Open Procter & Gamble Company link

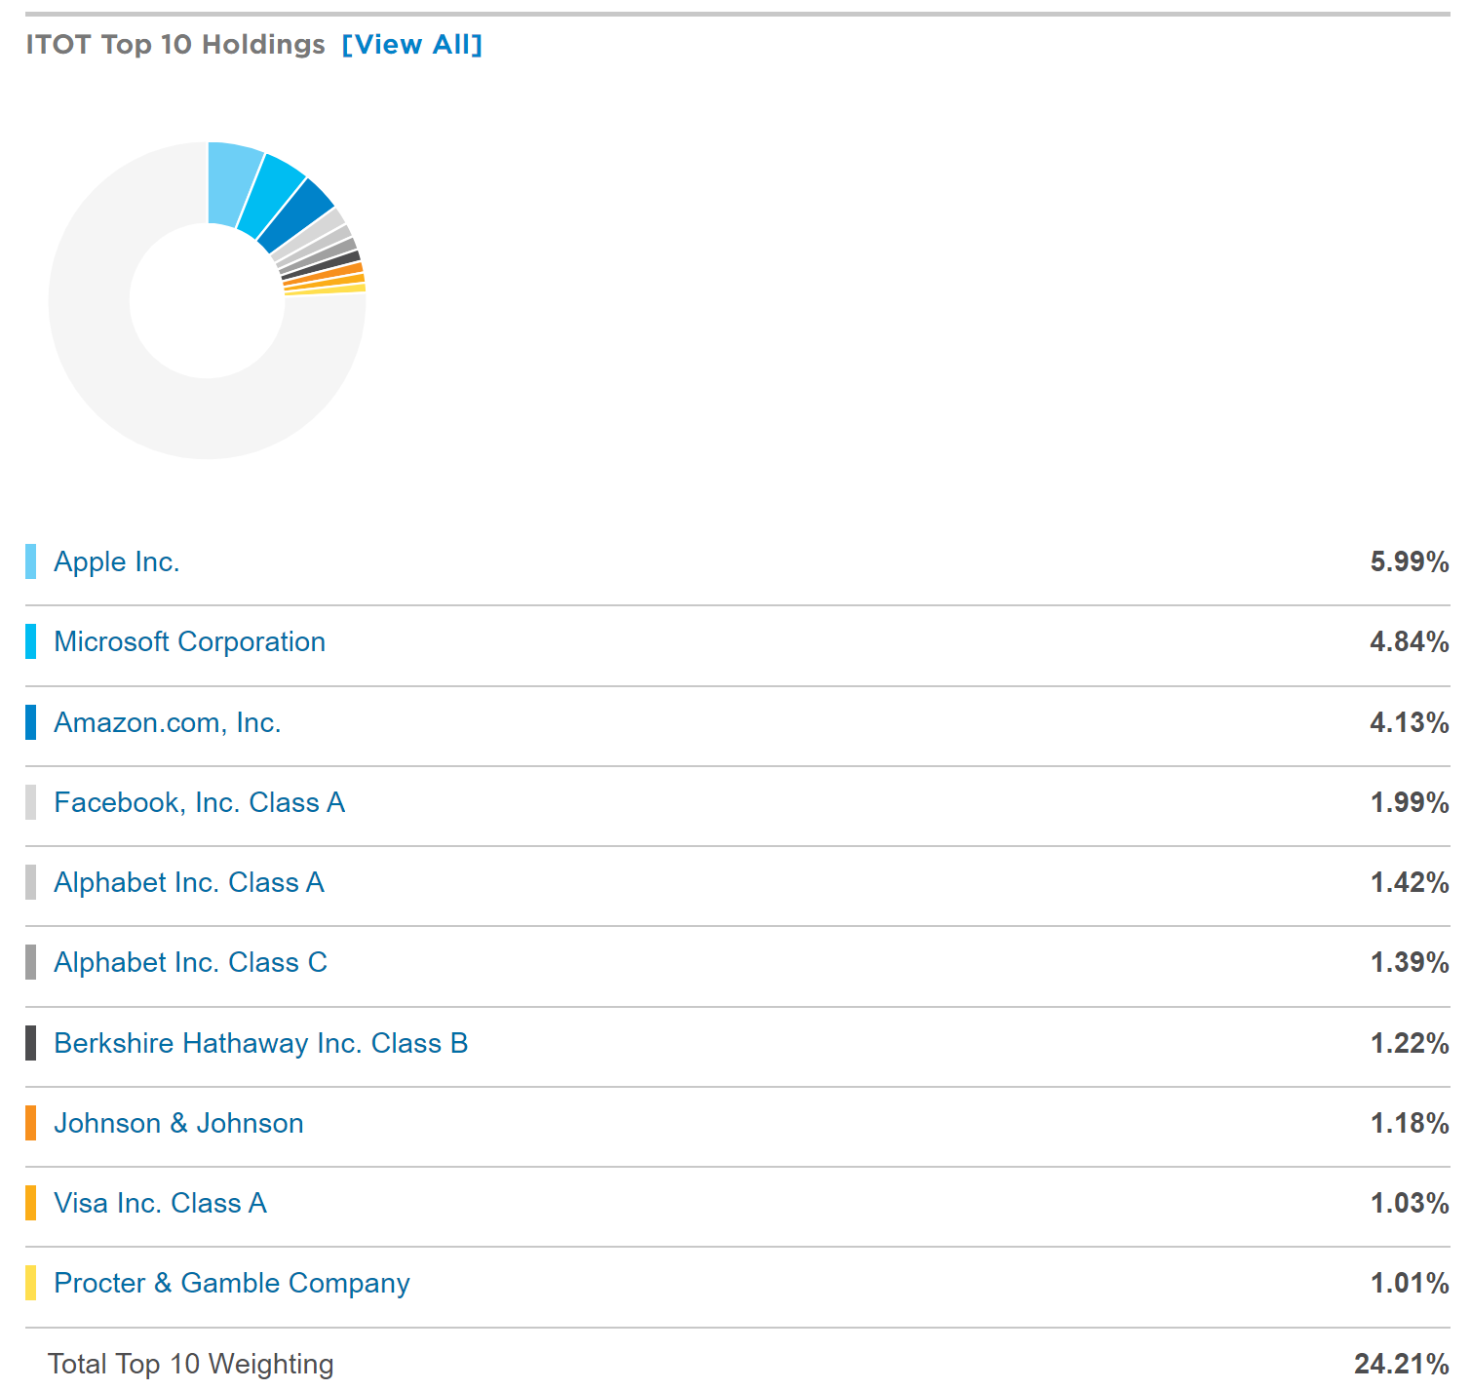point(232,1283)
